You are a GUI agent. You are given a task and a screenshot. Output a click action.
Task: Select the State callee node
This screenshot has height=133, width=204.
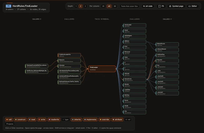pos(135,58)
